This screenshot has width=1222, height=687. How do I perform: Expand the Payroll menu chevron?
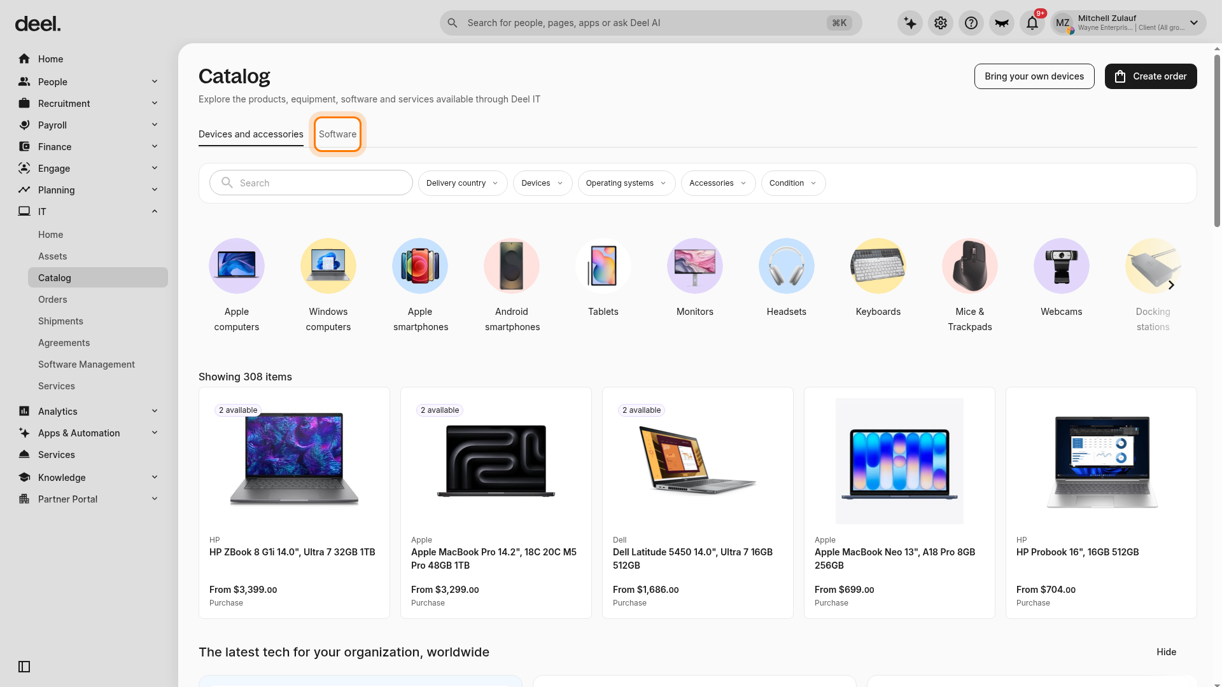tap(155, 125)
